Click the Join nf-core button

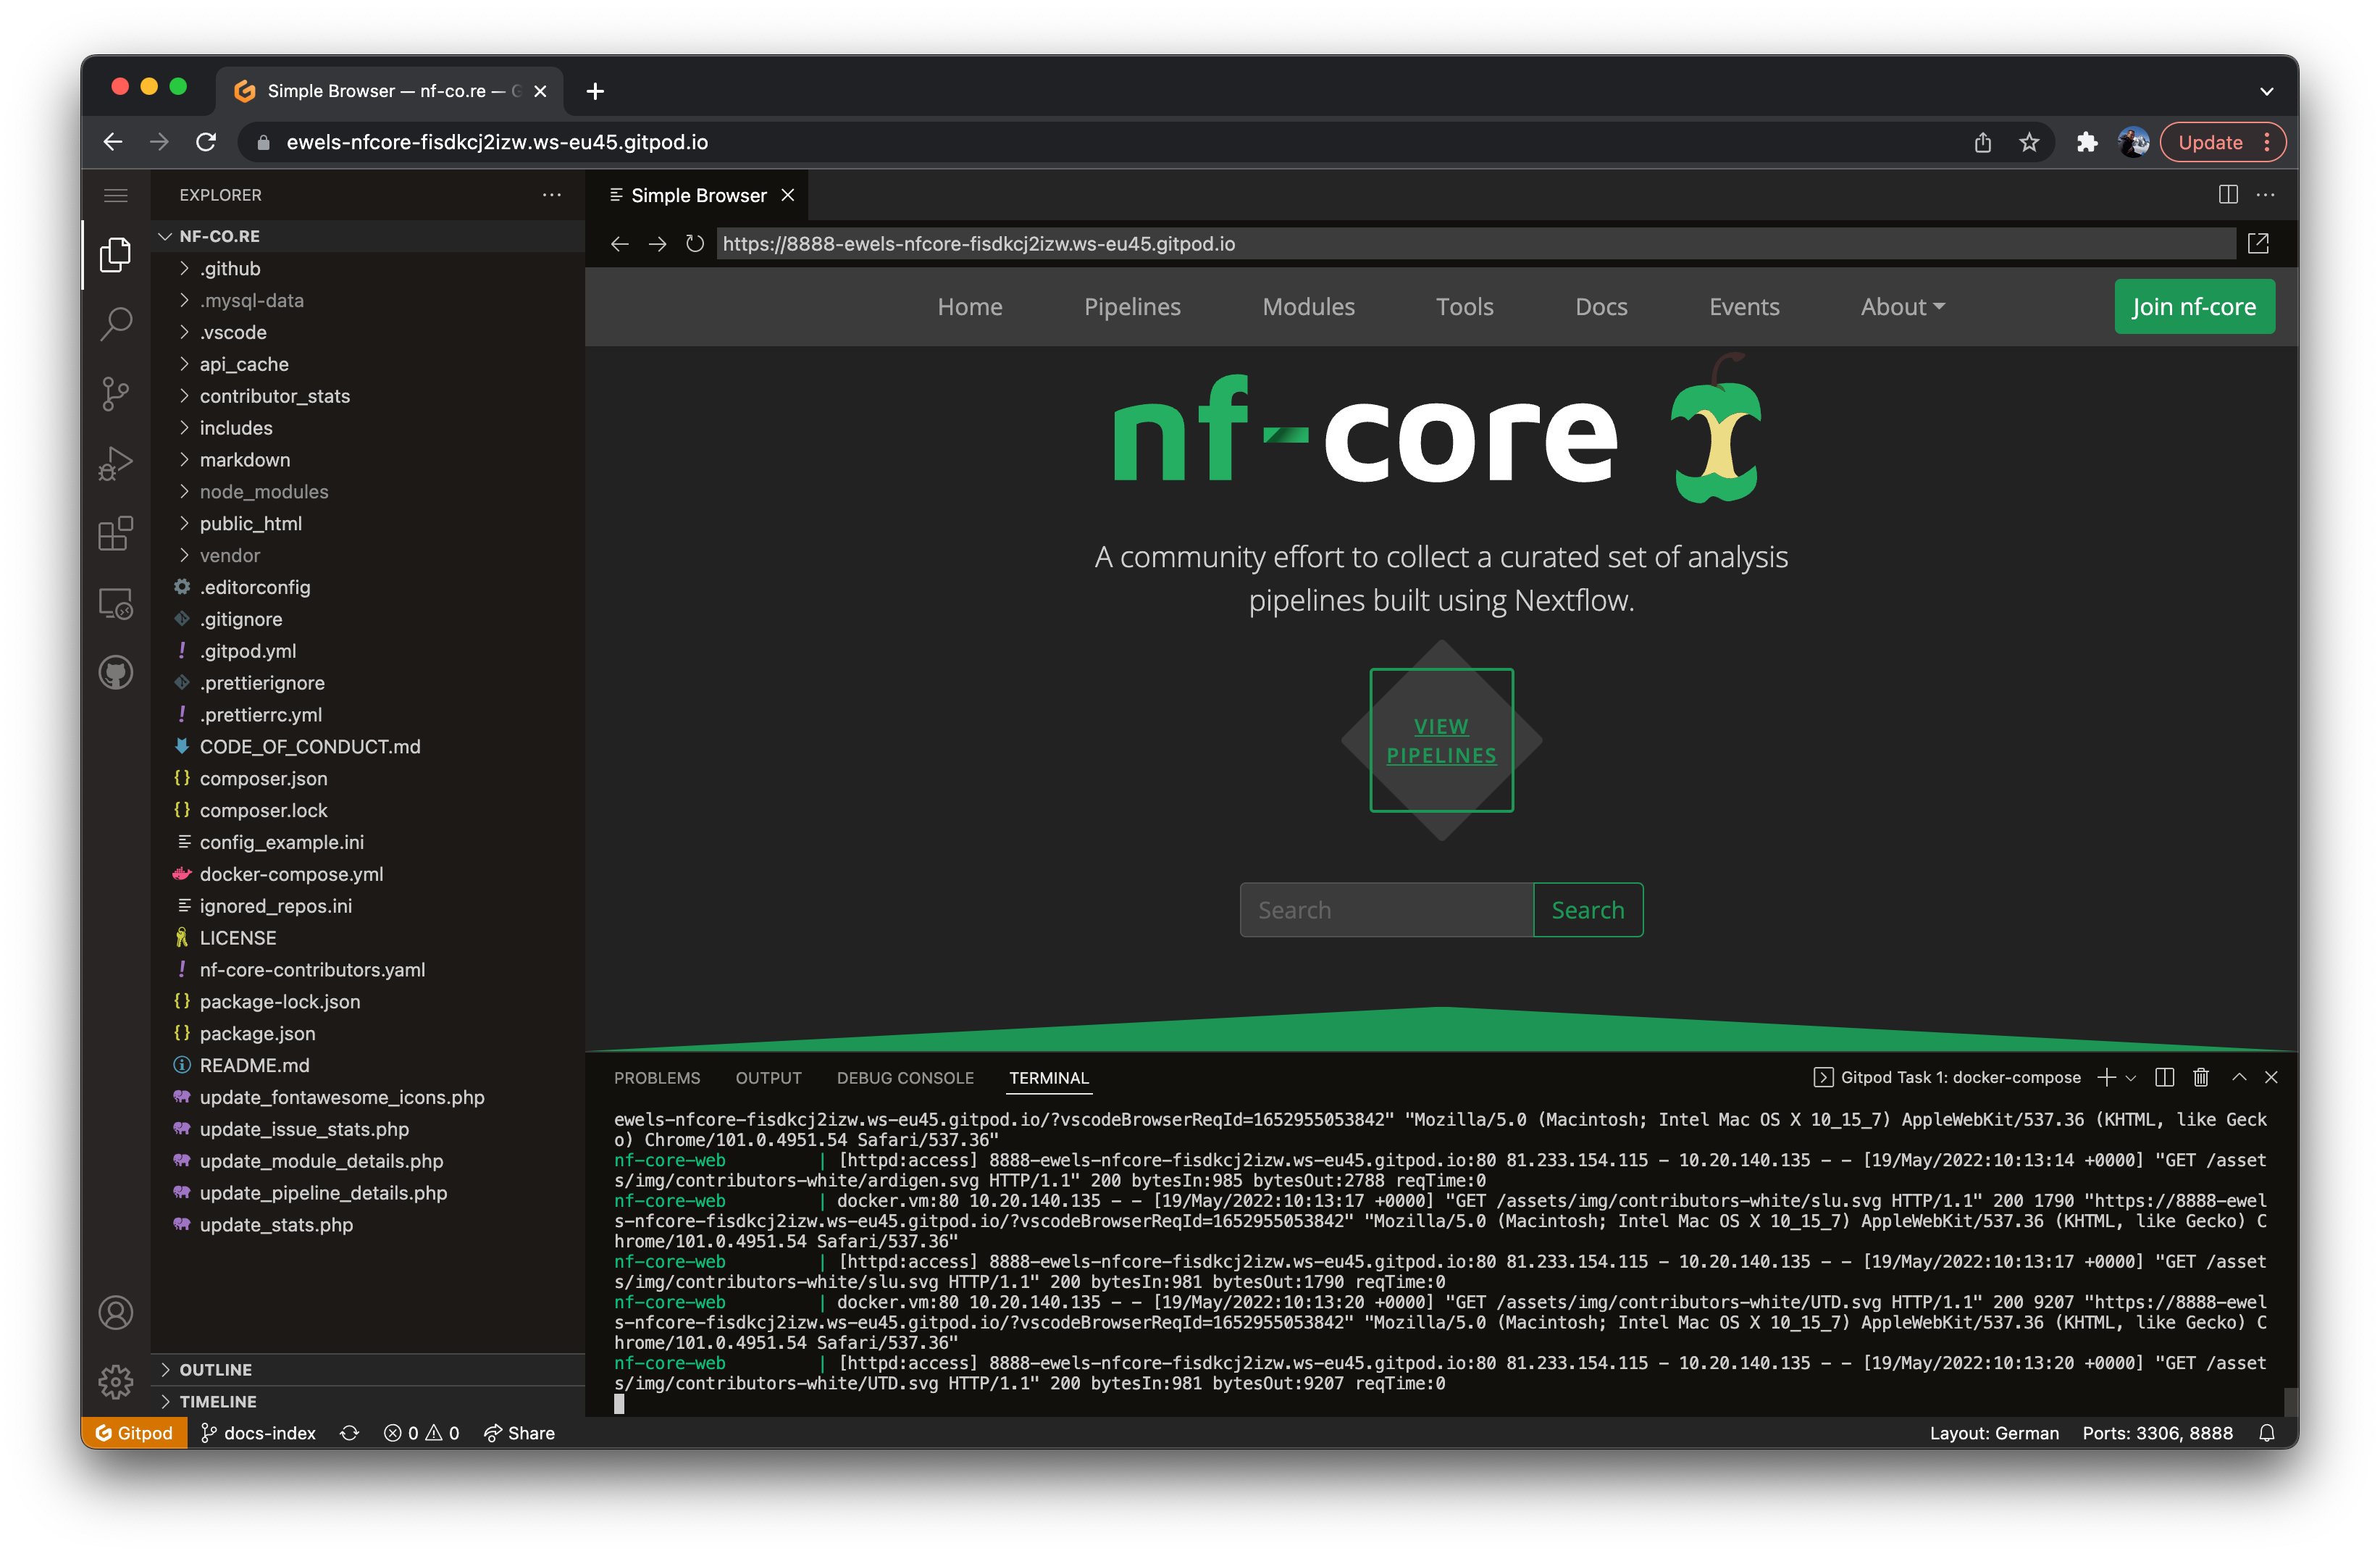pos(2194,307)
